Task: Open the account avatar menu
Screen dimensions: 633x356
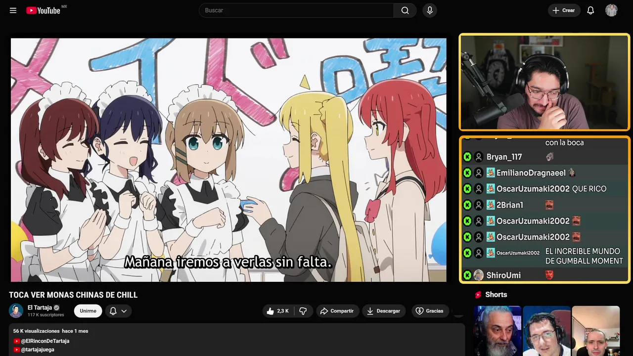Action: click(x=611, y=10)
